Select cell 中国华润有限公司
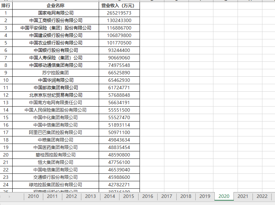Screen dimensions: 275x205 pyautogui.click(x=55, y=80)
